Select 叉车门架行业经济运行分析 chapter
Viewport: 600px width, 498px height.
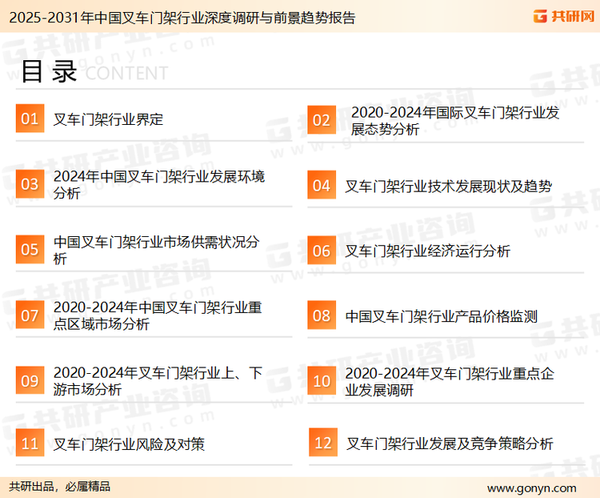[427, 251]
